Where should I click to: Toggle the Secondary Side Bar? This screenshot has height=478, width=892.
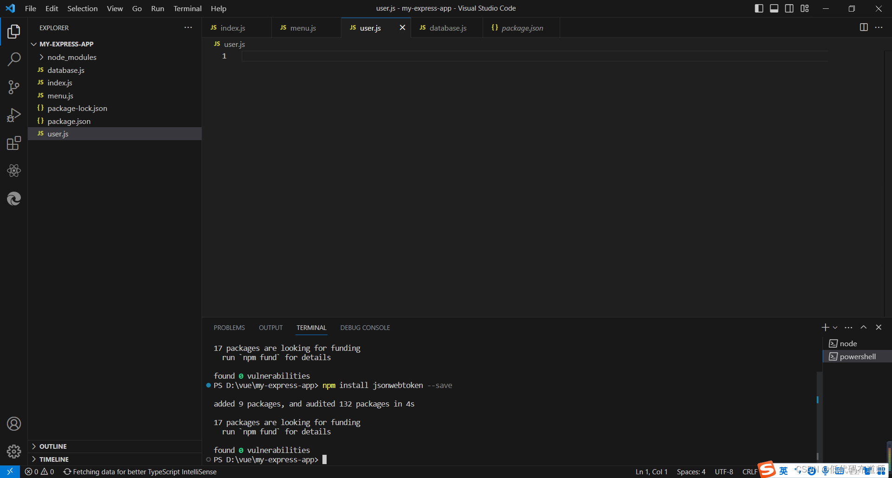[x=789, y=8]
